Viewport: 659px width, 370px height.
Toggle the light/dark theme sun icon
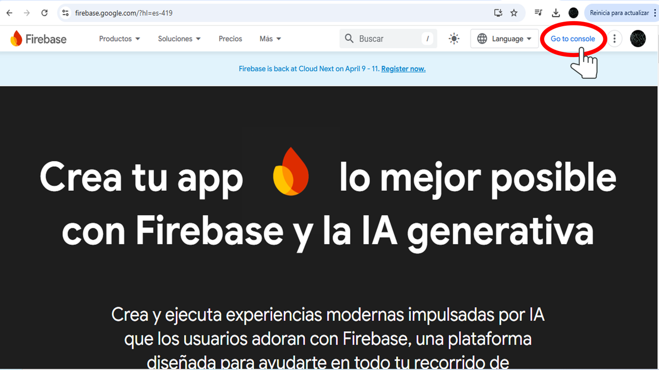(454, 39)
